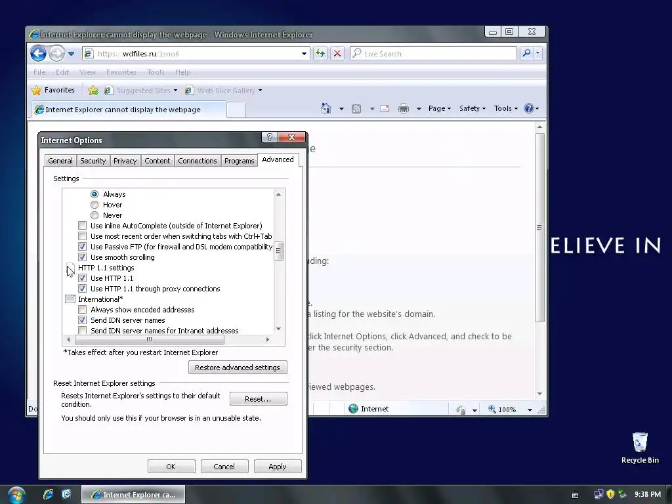Screen dimensions: 672x504
Task: Open the Tools menu in command bar
Action: pos(506,108)
